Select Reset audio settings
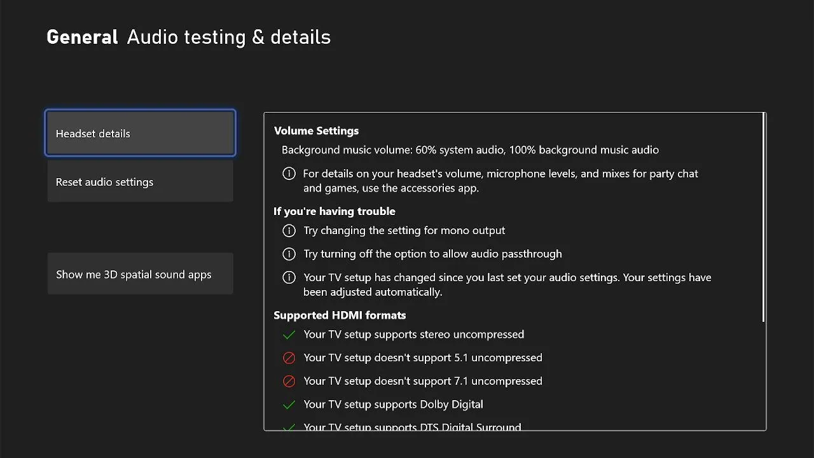 click(x=140, y=182)
